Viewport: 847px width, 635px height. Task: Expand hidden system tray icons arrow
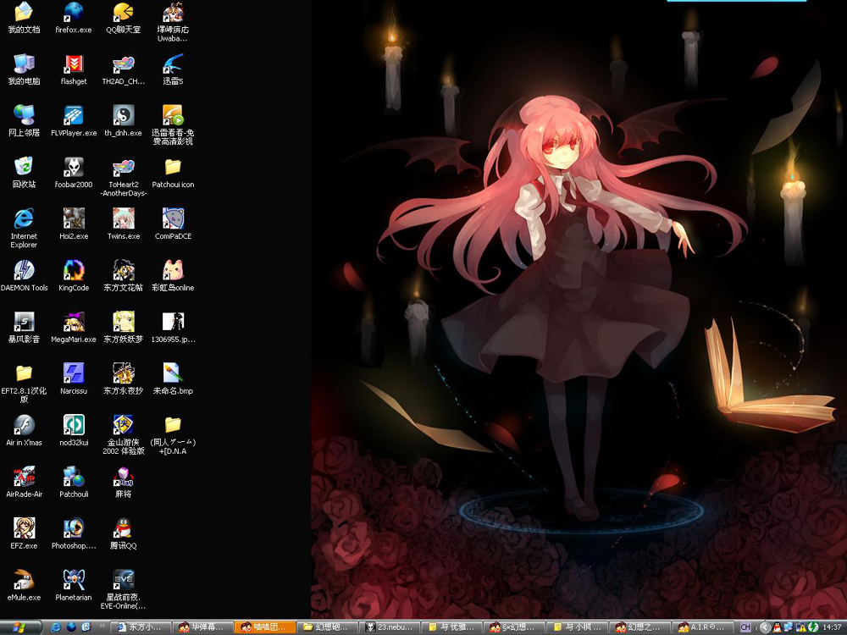[765, 627]
